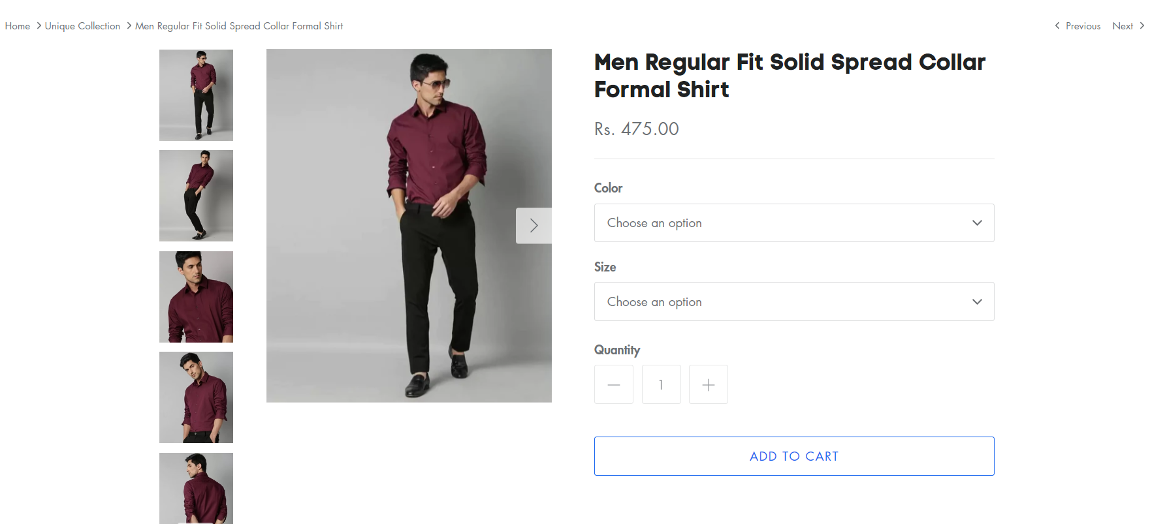Select the fifth back-view thumbnail

point(196,488)
